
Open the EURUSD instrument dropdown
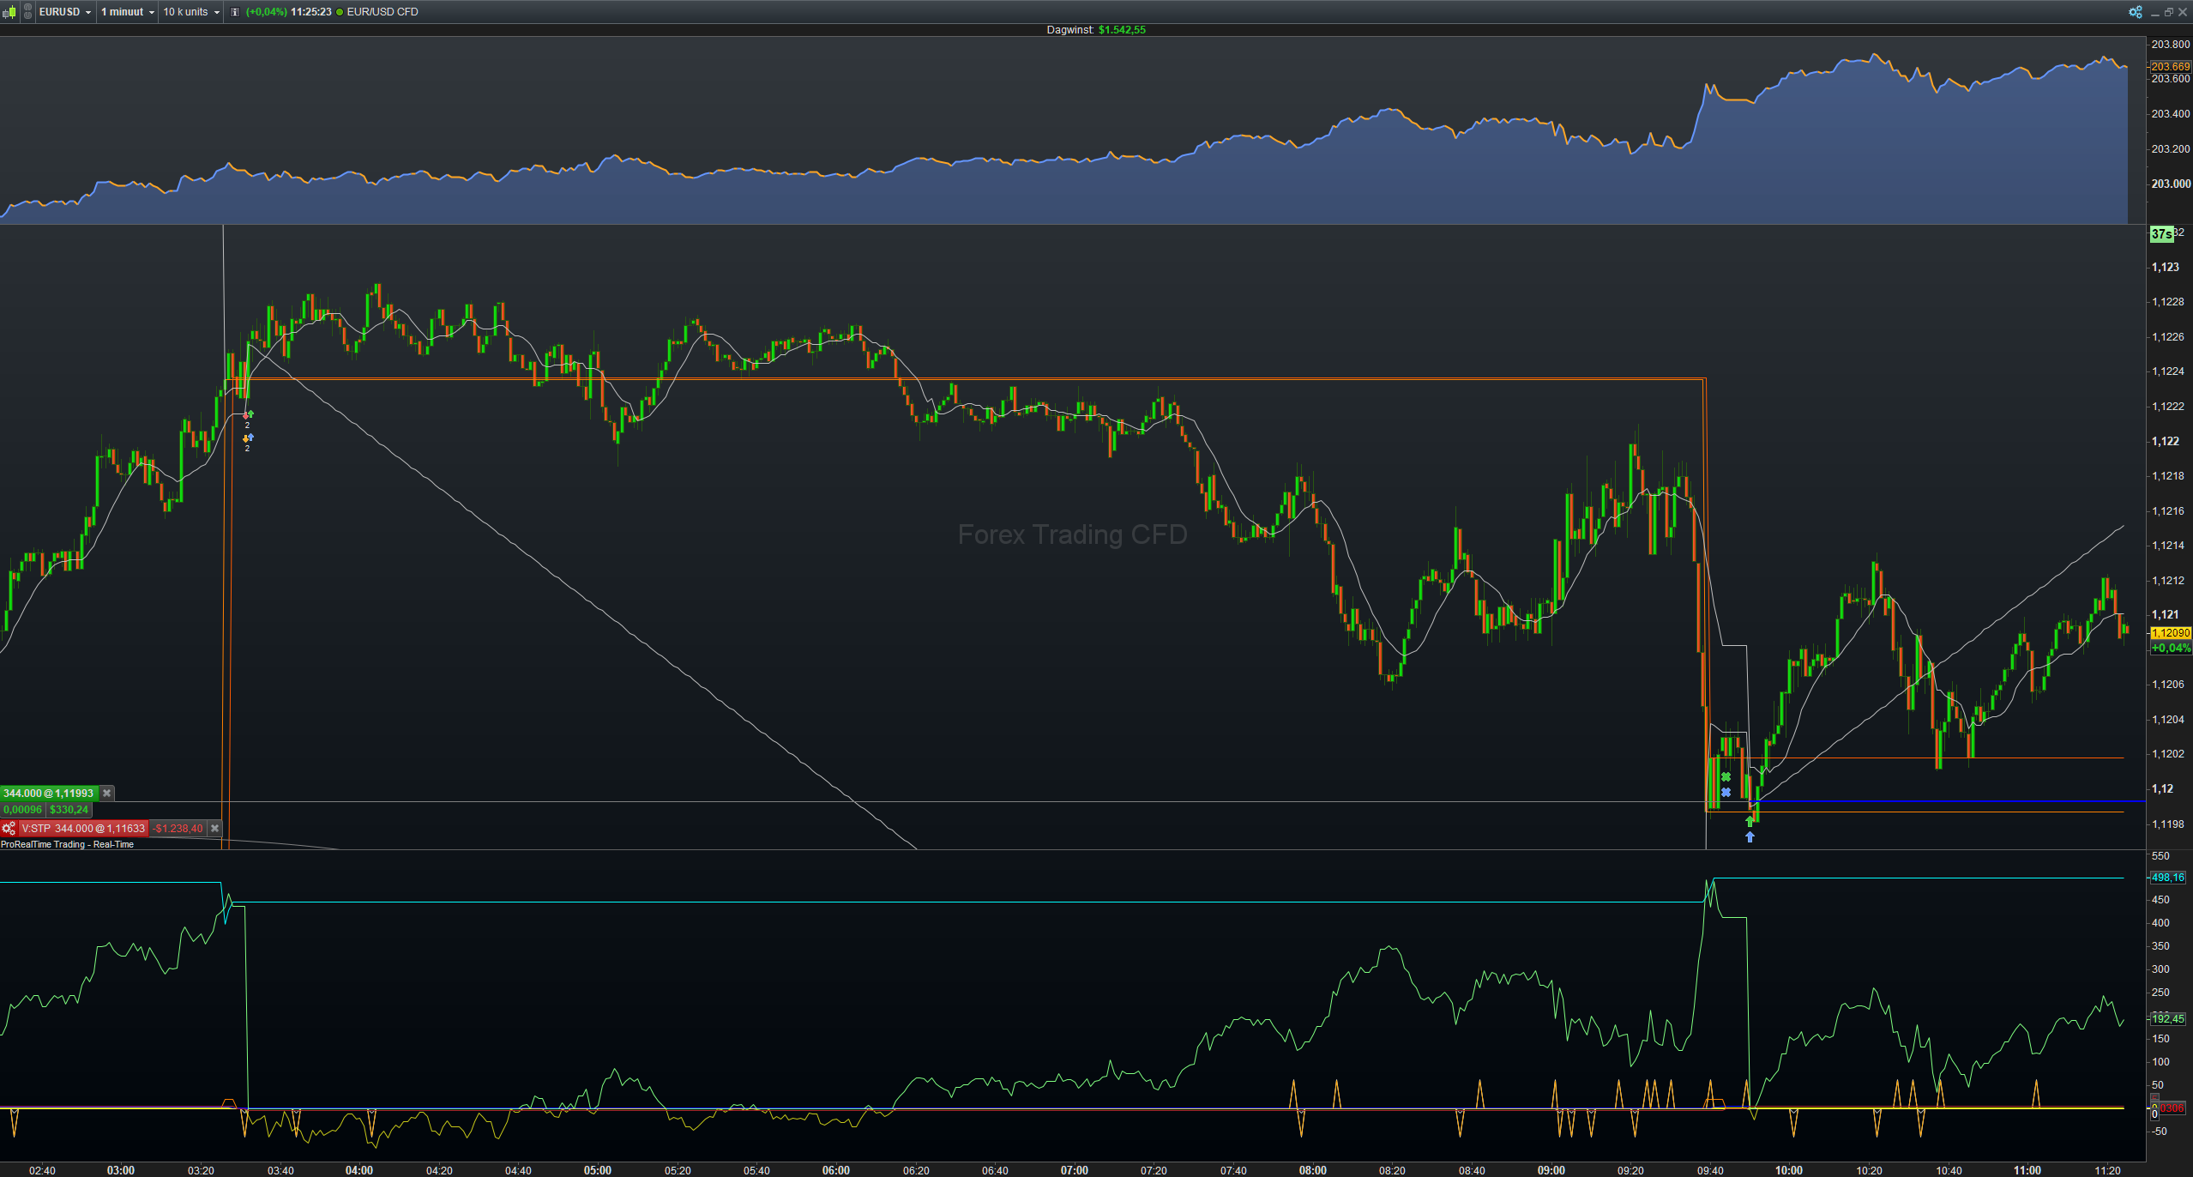click(65, 12)
